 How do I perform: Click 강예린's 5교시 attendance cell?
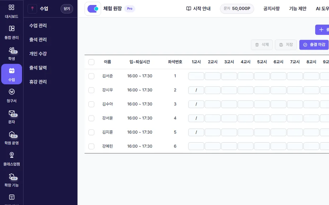[x=262, y=146]
